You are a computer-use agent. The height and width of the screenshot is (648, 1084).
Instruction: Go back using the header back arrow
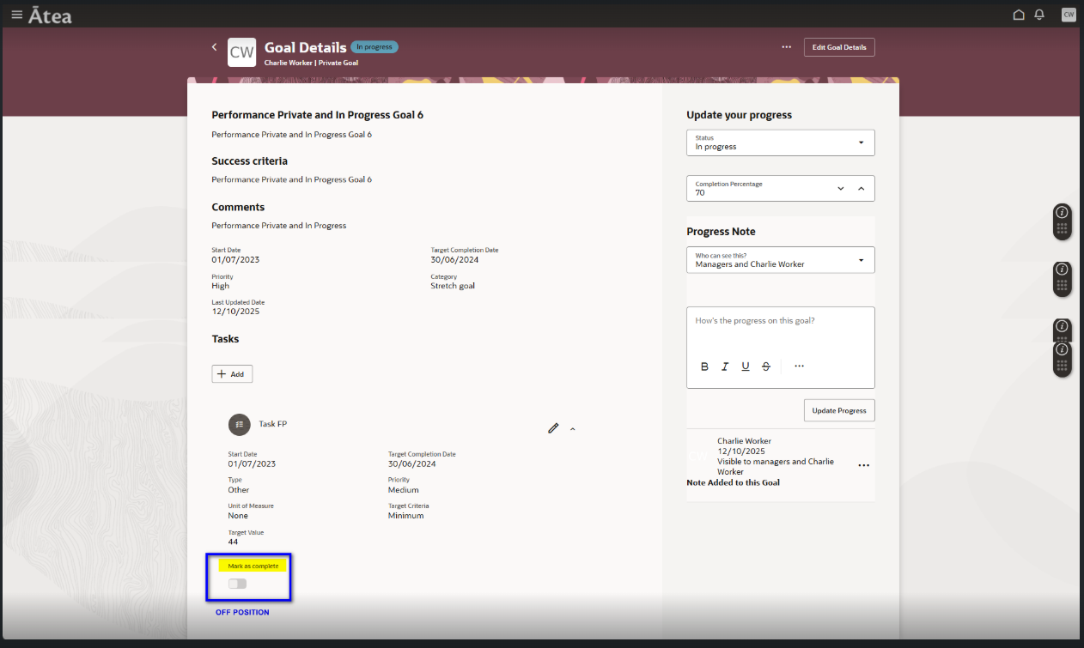(x=214, y=47)
